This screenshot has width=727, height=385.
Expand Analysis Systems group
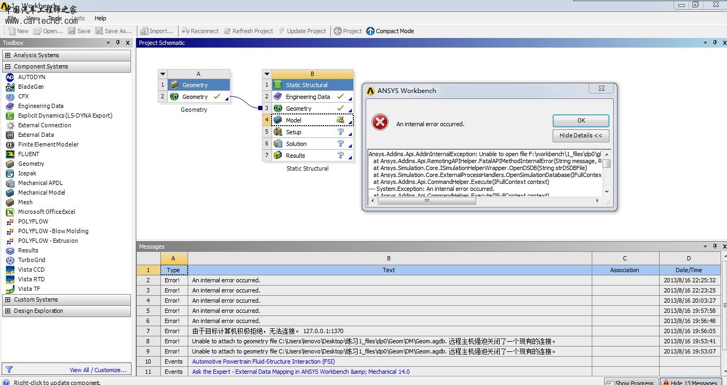coord(7,55)
